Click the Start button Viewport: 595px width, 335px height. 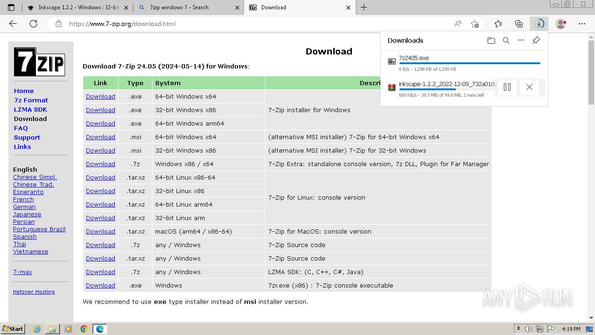click(x=13, y=329)
